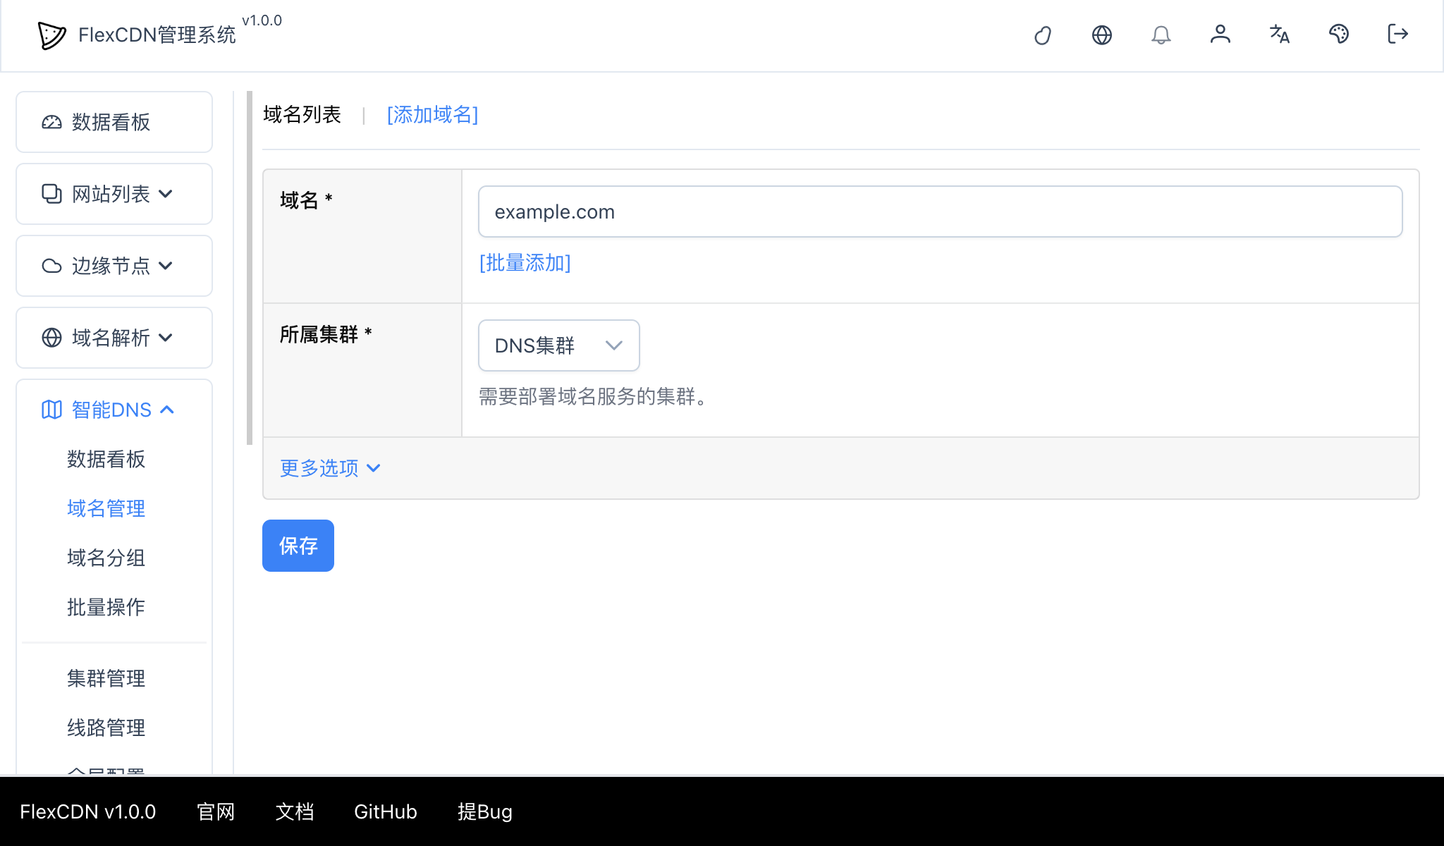Open the language switcher icon
Viewport: 1444px width, 846px height.
click(1280, 35)
